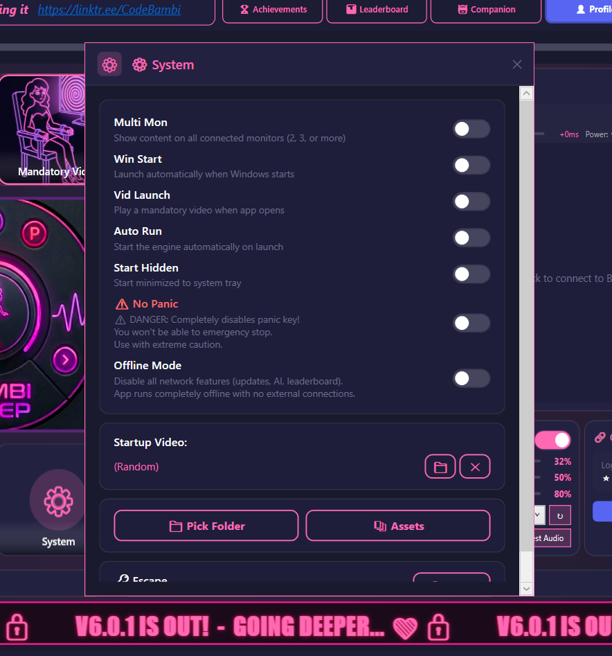Toggle the No Panic switch
The width and height of the screenshot is (612, 656).
click(x=471, y=323)
